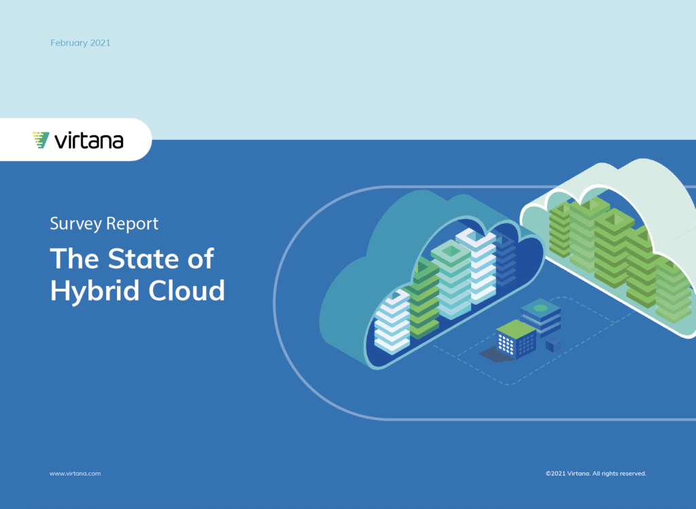Select the 'February 2021' date text
Image resolution: width=696 pixels, height=509 pixels.
pos(80,43)
